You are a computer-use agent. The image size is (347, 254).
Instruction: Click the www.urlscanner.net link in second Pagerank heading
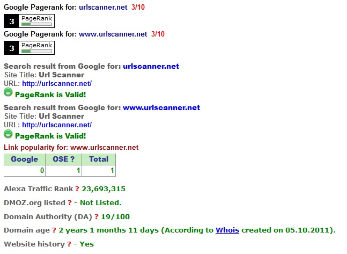point(113,34)
